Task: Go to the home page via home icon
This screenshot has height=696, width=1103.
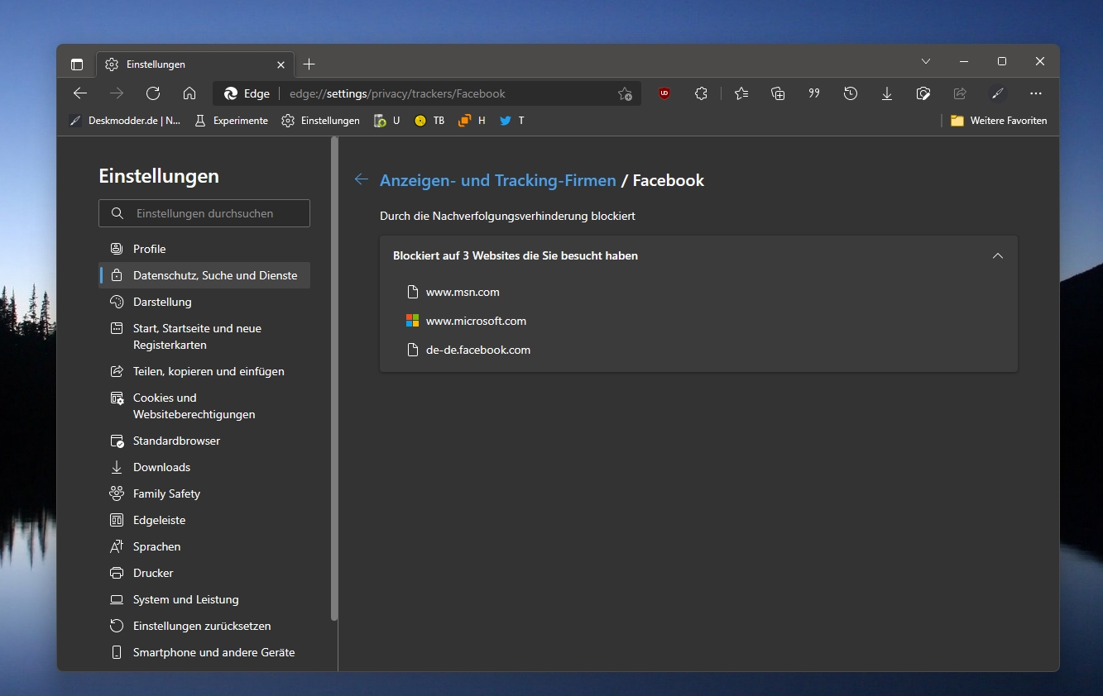Action: [189, 93]
